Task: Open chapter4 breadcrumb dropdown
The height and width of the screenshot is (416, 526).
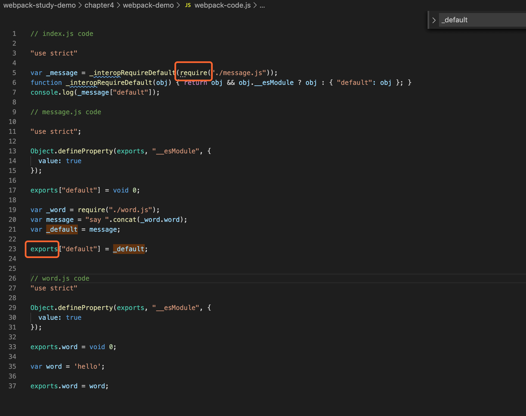Action: 99,5
